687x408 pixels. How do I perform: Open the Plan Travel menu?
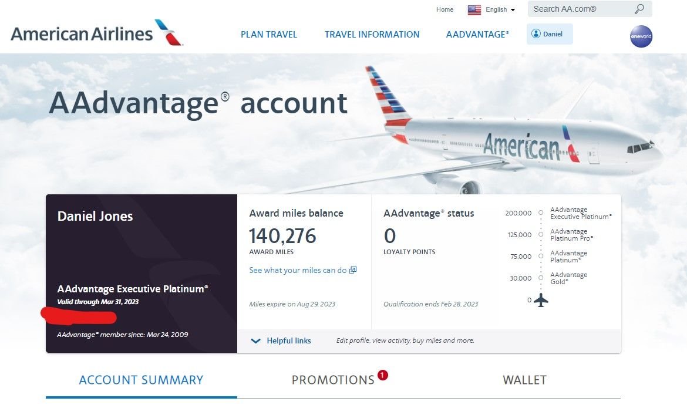[x=269, y=35]
